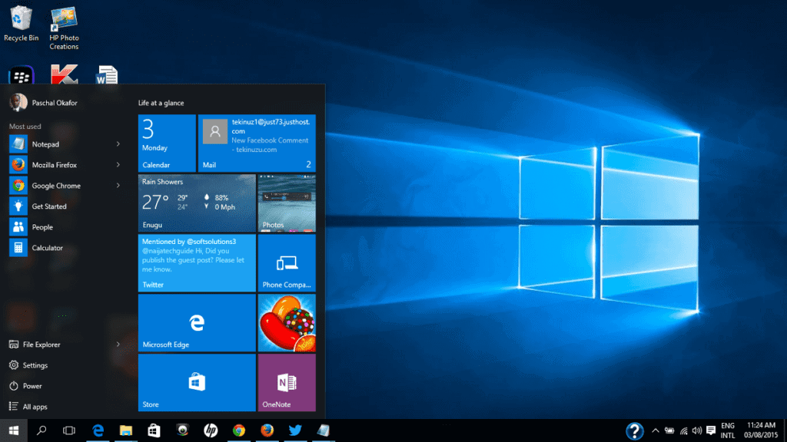Open the Candy Crush tile
The width and height of the screenshot is (787, 442).
point(287,323)
